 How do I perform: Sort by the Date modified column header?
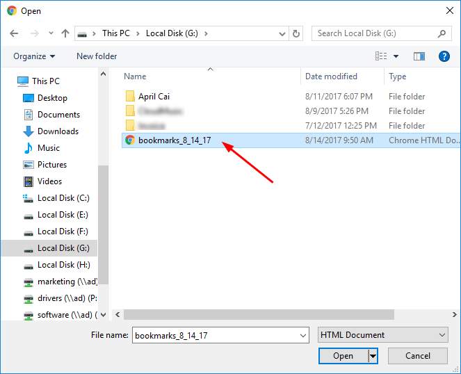click(x=331, y=76)
